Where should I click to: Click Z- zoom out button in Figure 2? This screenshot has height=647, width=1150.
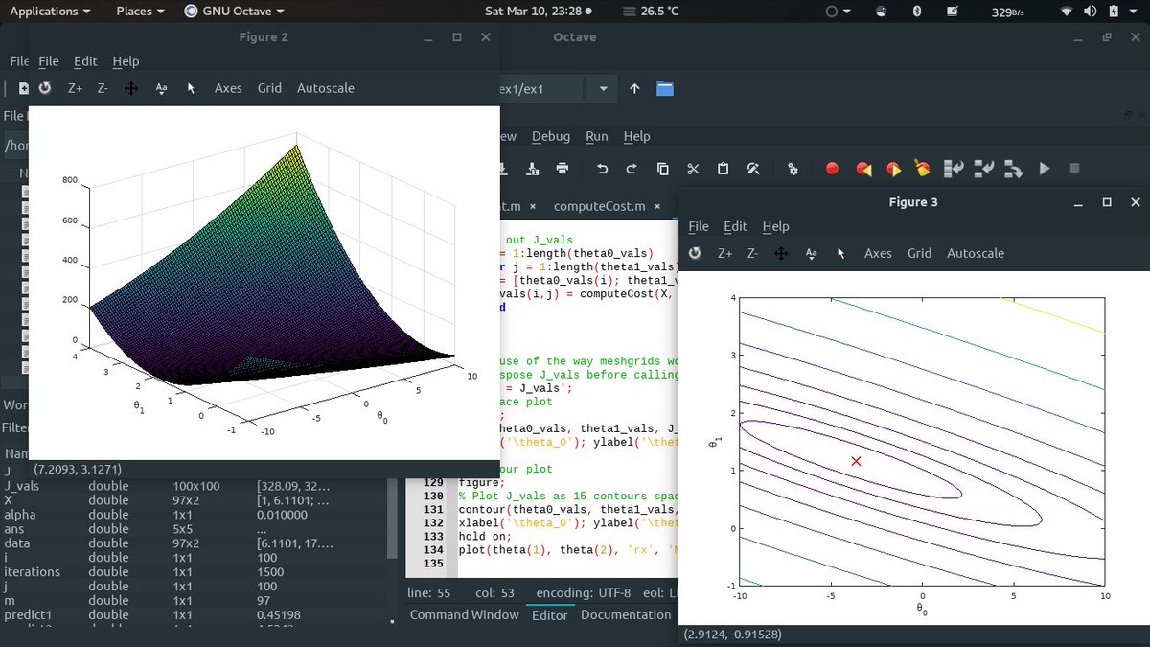click(x=103, y=88)
